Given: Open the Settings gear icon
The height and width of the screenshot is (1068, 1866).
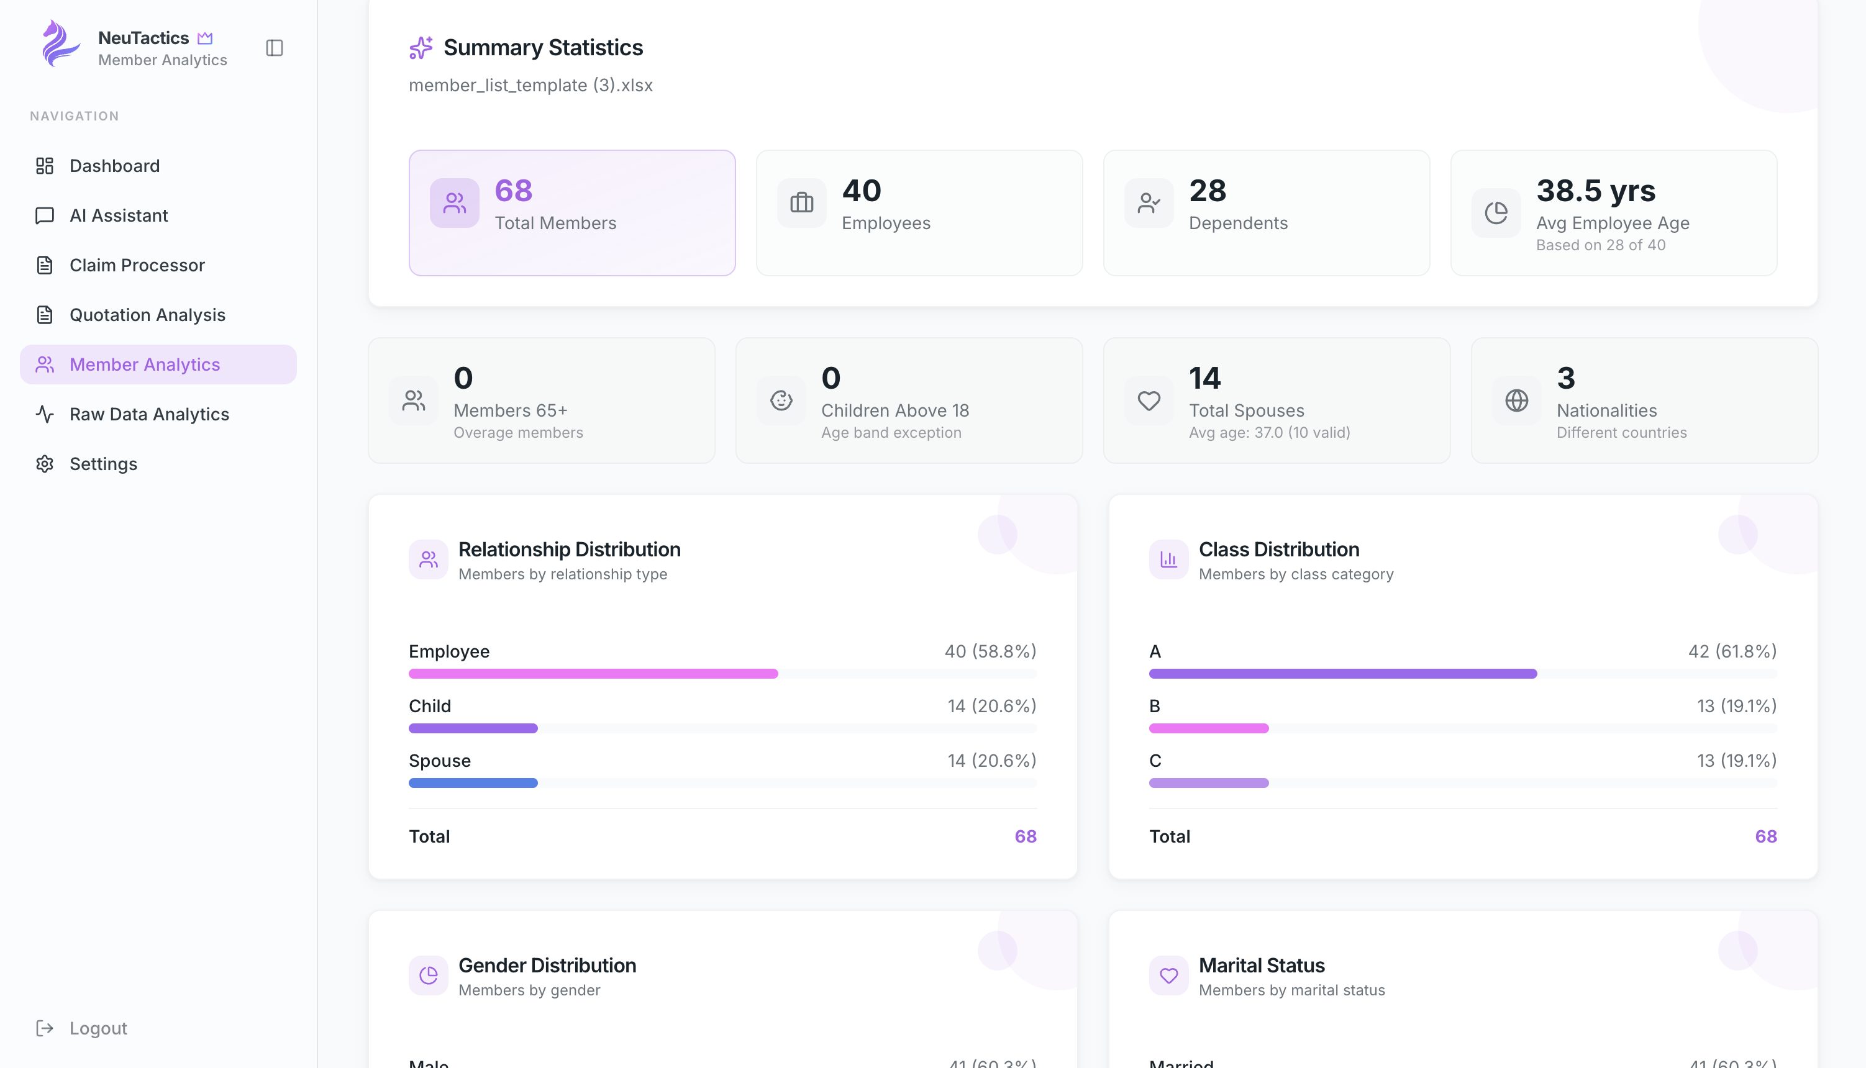Looking at the screenshot, I should tap(45, 464).
